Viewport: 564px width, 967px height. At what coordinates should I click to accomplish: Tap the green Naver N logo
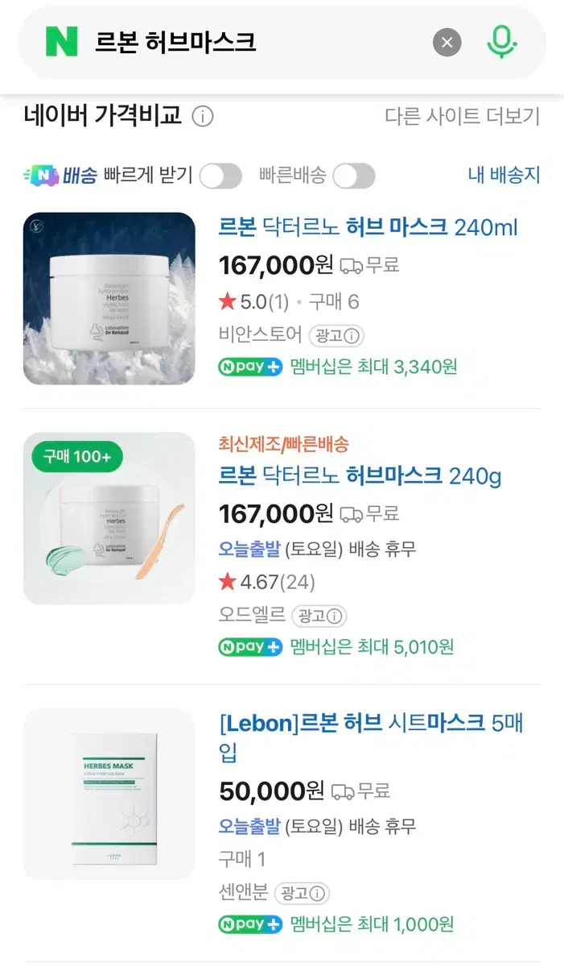coord(61,42)
